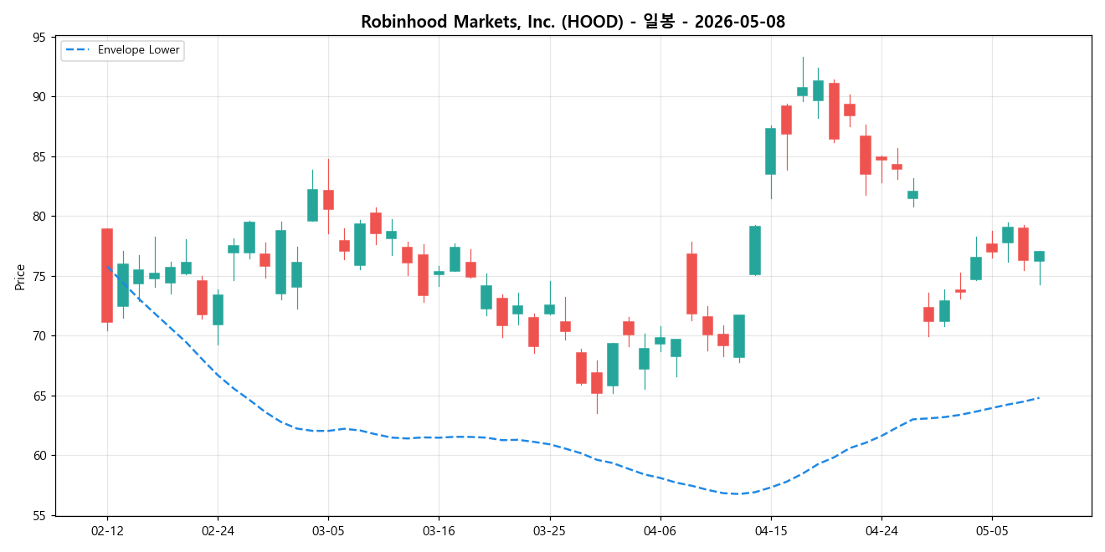Click the 85 price axis value
This screenshot has height=552, width=1105.
40,157
